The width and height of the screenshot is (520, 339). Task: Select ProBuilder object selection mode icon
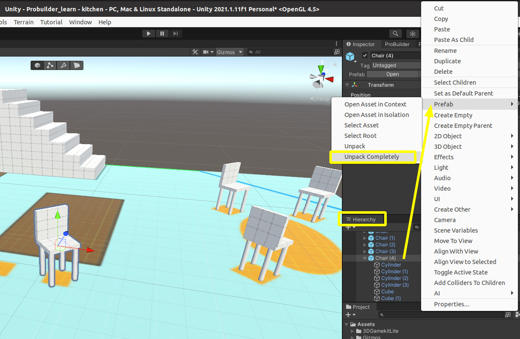pos(38,65)
